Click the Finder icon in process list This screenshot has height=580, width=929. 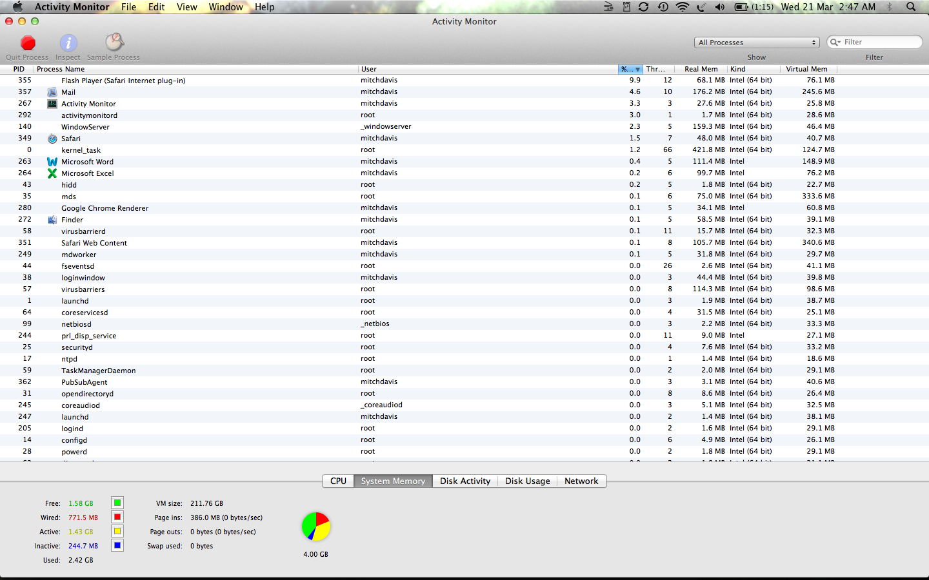52,220
